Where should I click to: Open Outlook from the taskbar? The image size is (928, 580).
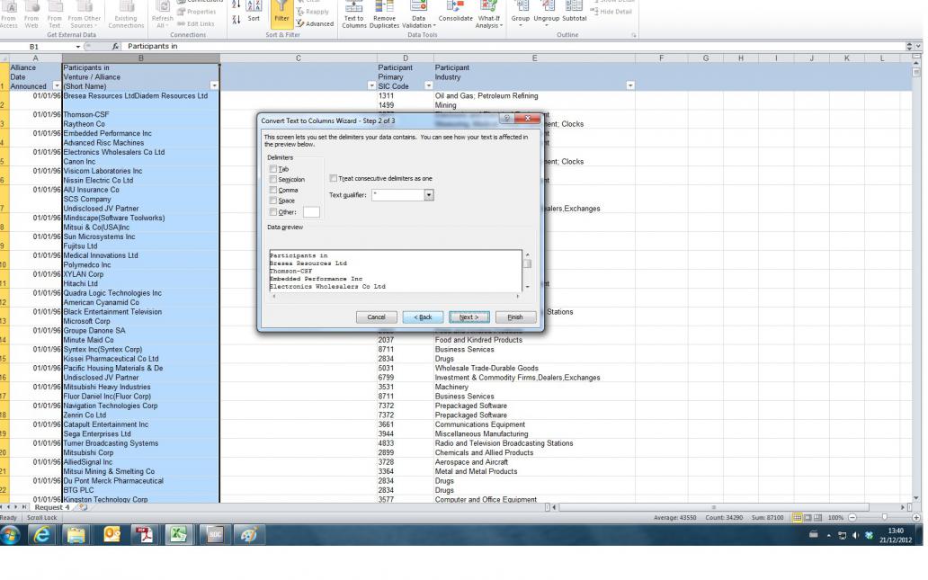(x=112, y=535)
